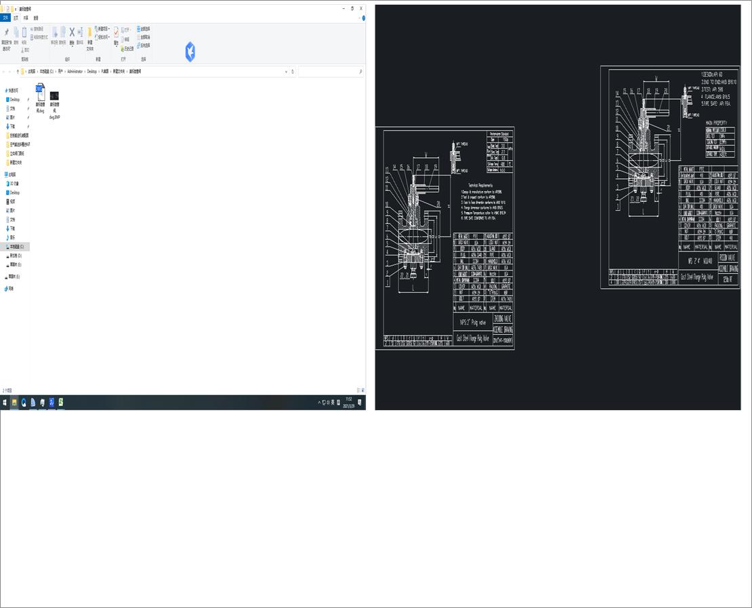
Task: Collapse the ribbon with the small chevron
Action: (x=359, y=18)
